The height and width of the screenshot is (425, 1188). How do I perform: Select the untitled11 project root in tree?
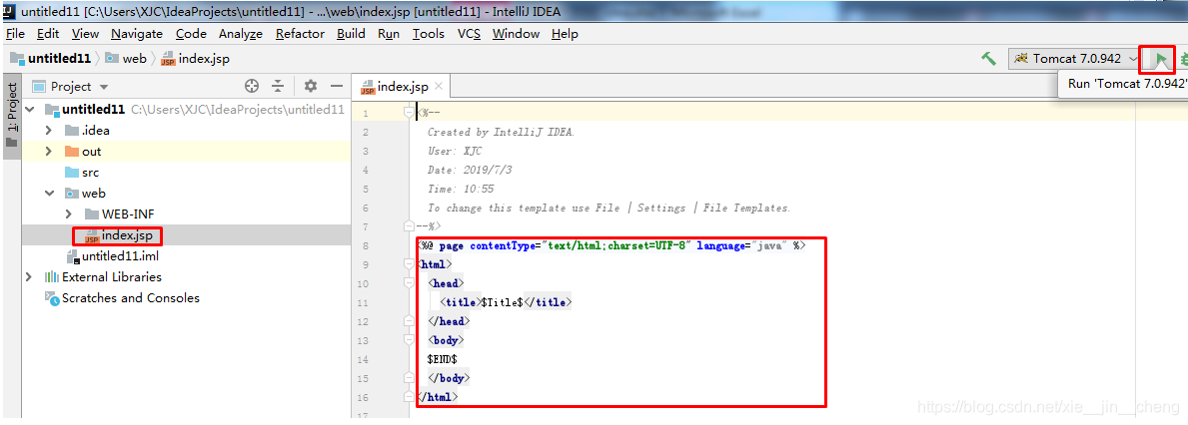click(85, 109)
